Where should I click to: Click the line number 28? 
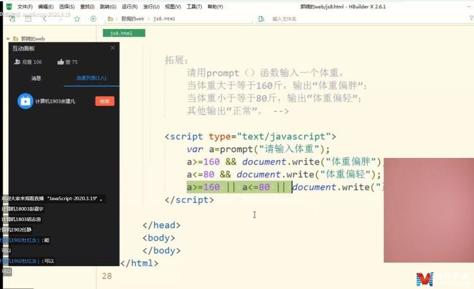pos(107,276)
